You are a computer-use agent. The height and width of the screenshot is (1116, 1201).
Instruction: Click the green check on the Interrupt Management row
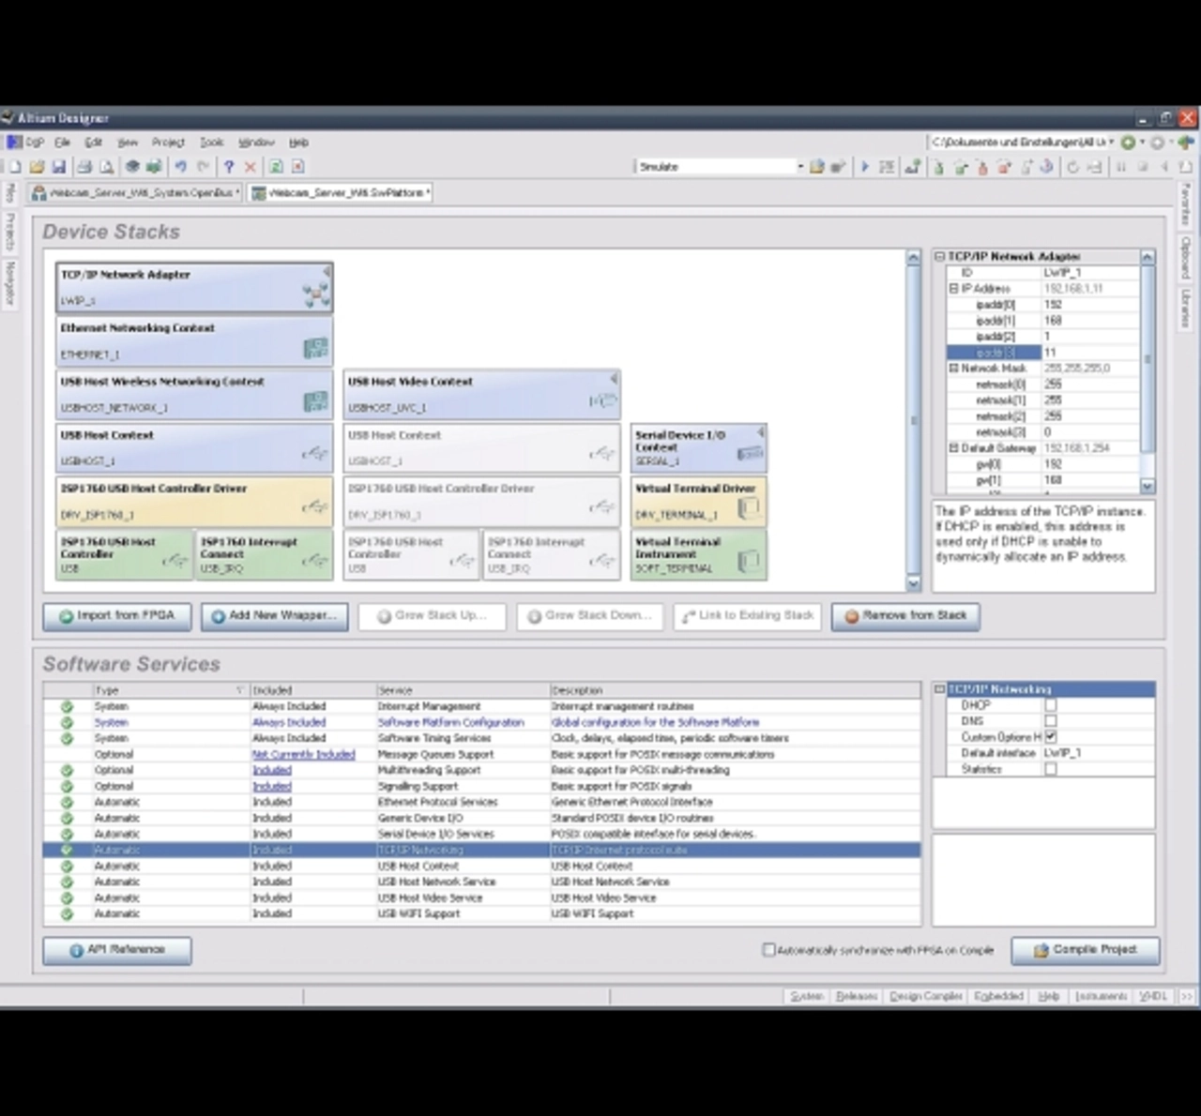pos(67,707)
